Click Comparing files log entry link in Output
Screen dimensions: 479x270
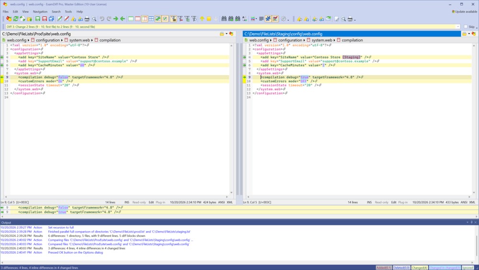(x=120, y=240)
